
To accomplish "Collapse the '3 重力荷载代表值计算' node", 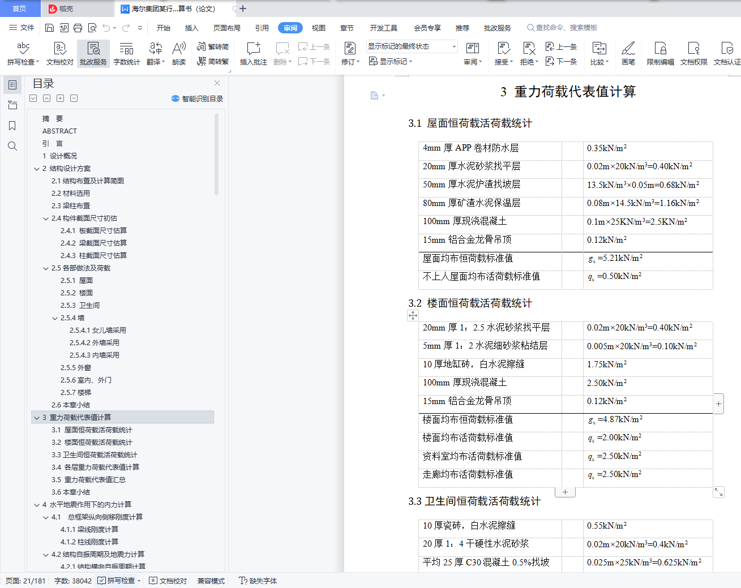I will coord(37,418).
